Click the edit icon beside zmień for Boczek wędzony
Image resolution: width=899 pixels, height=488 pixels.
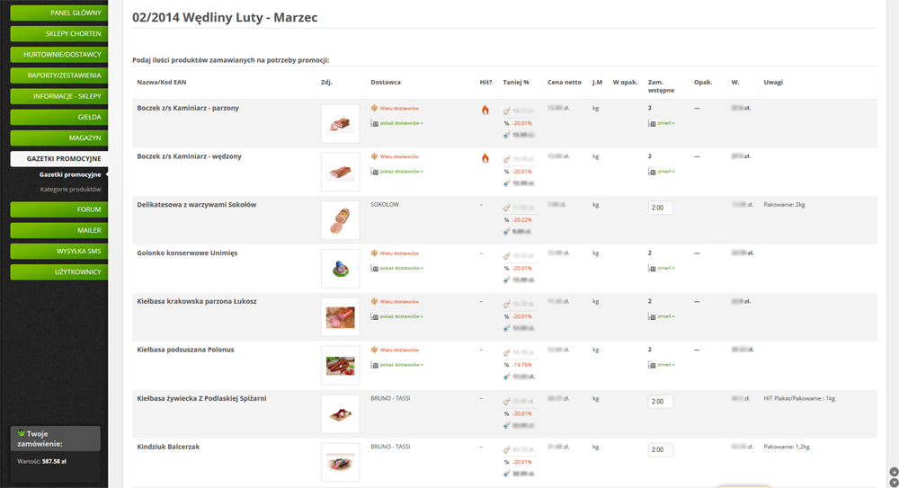652,171
